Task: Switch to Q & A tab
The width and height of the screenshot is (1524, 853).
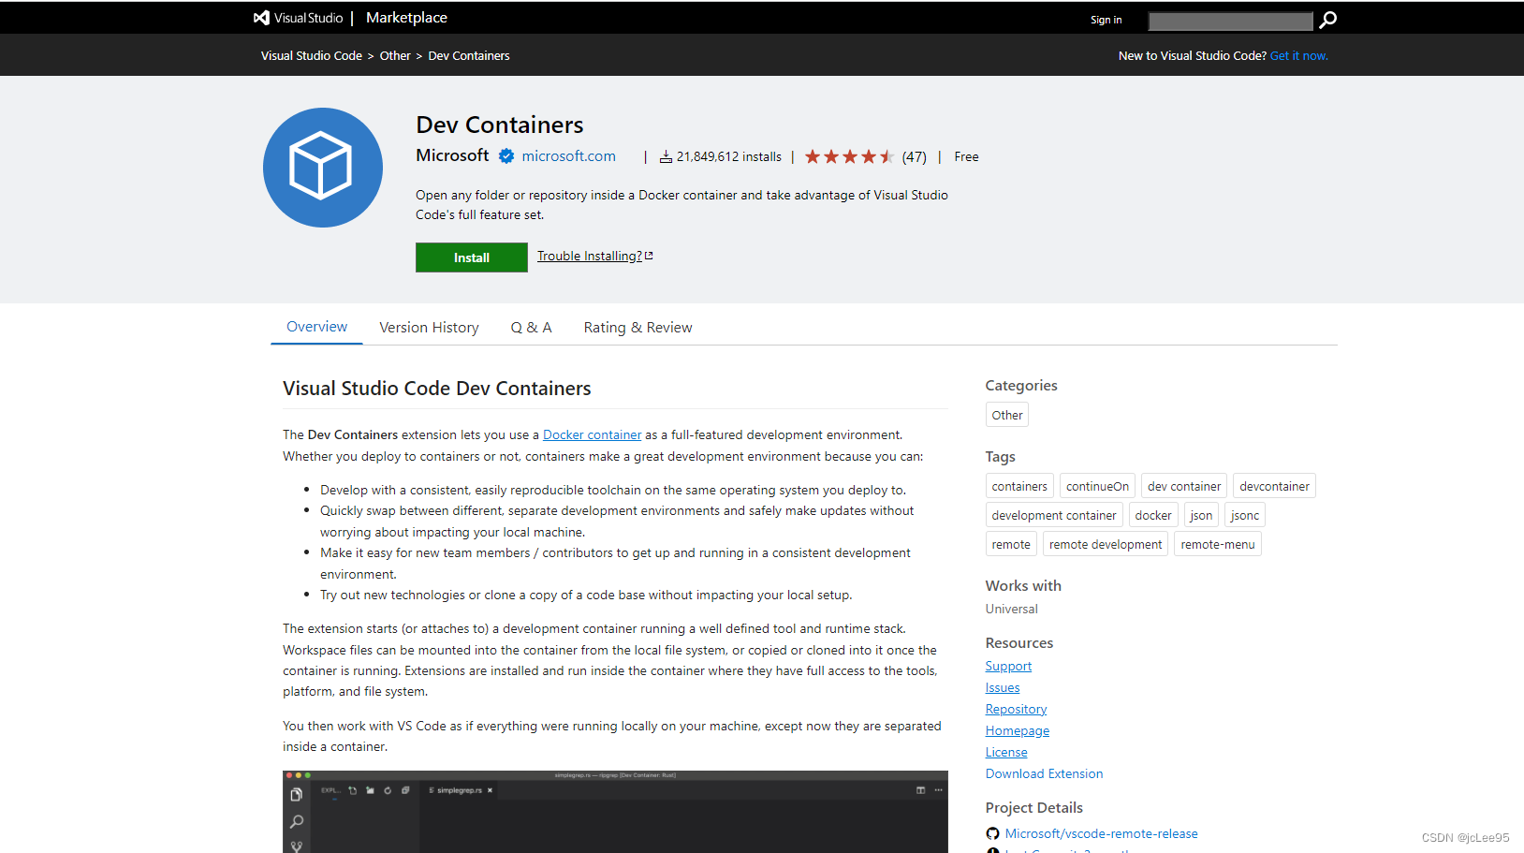Action: [x=531, y=328]
